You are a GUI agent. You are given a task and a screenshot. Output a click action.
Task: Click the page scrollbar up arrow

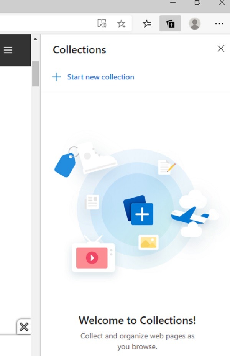[35, 39]
